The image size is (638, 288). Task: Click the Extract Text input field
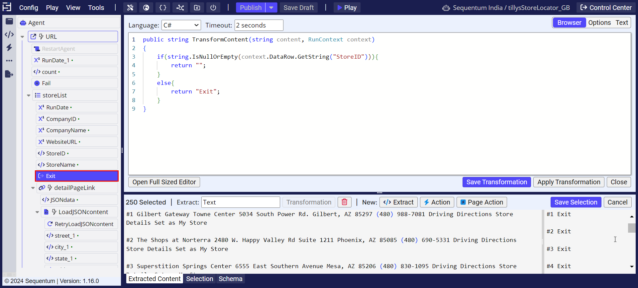241,202
